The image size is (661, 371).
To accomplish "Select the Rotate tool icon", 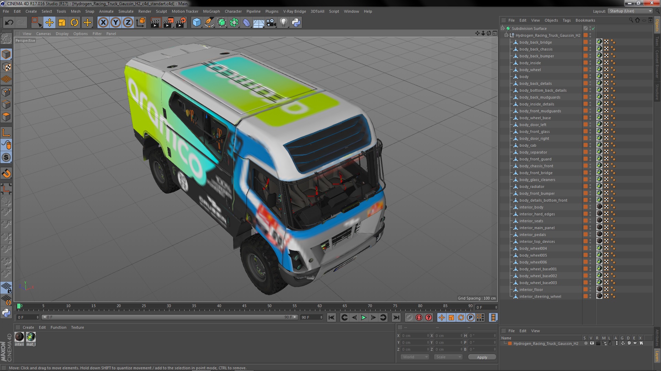I will pos(74,23).
